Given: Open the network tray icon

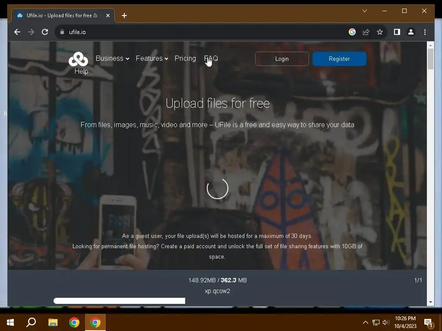Looking at the screenshot, I should [x=376, y=322].
